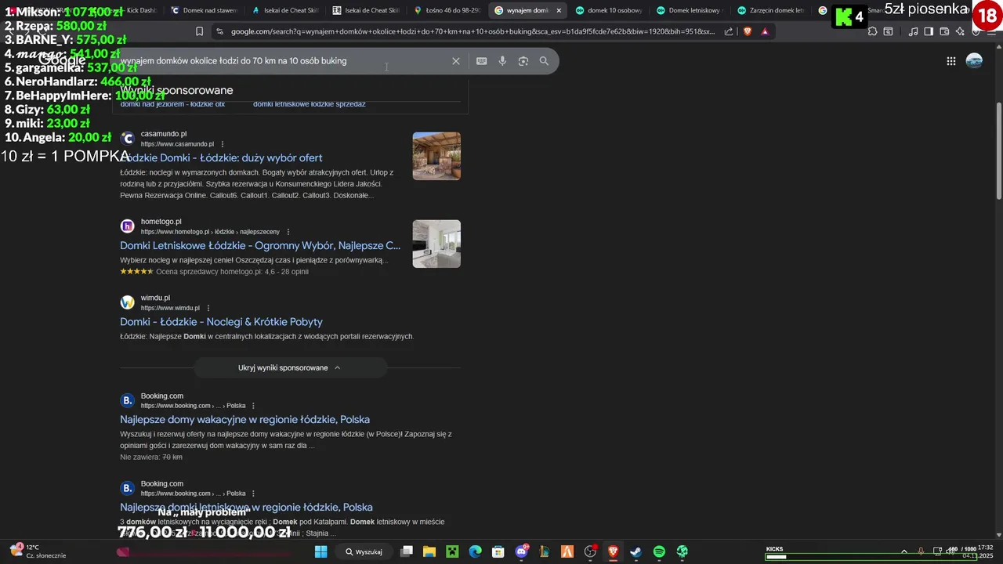Click domki letniskowe łódzkie sprzedaż link

click(x=309, y=104)
